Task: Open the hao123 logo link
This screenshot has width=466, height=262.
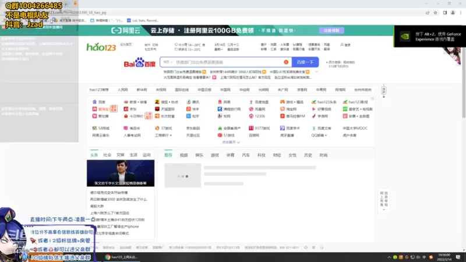Action: click(101, 47)
